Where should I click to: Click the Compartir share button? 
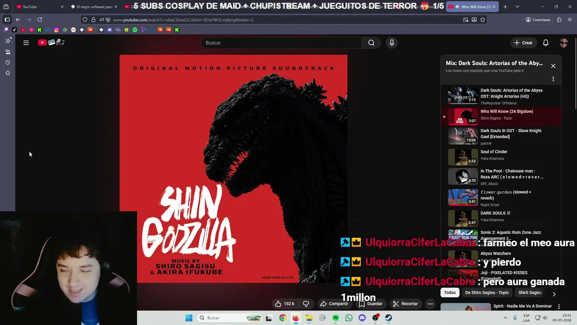(x=334, y=304)
